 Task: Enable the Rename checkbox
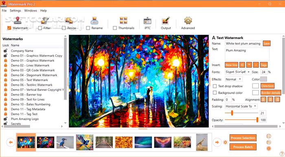88,28
